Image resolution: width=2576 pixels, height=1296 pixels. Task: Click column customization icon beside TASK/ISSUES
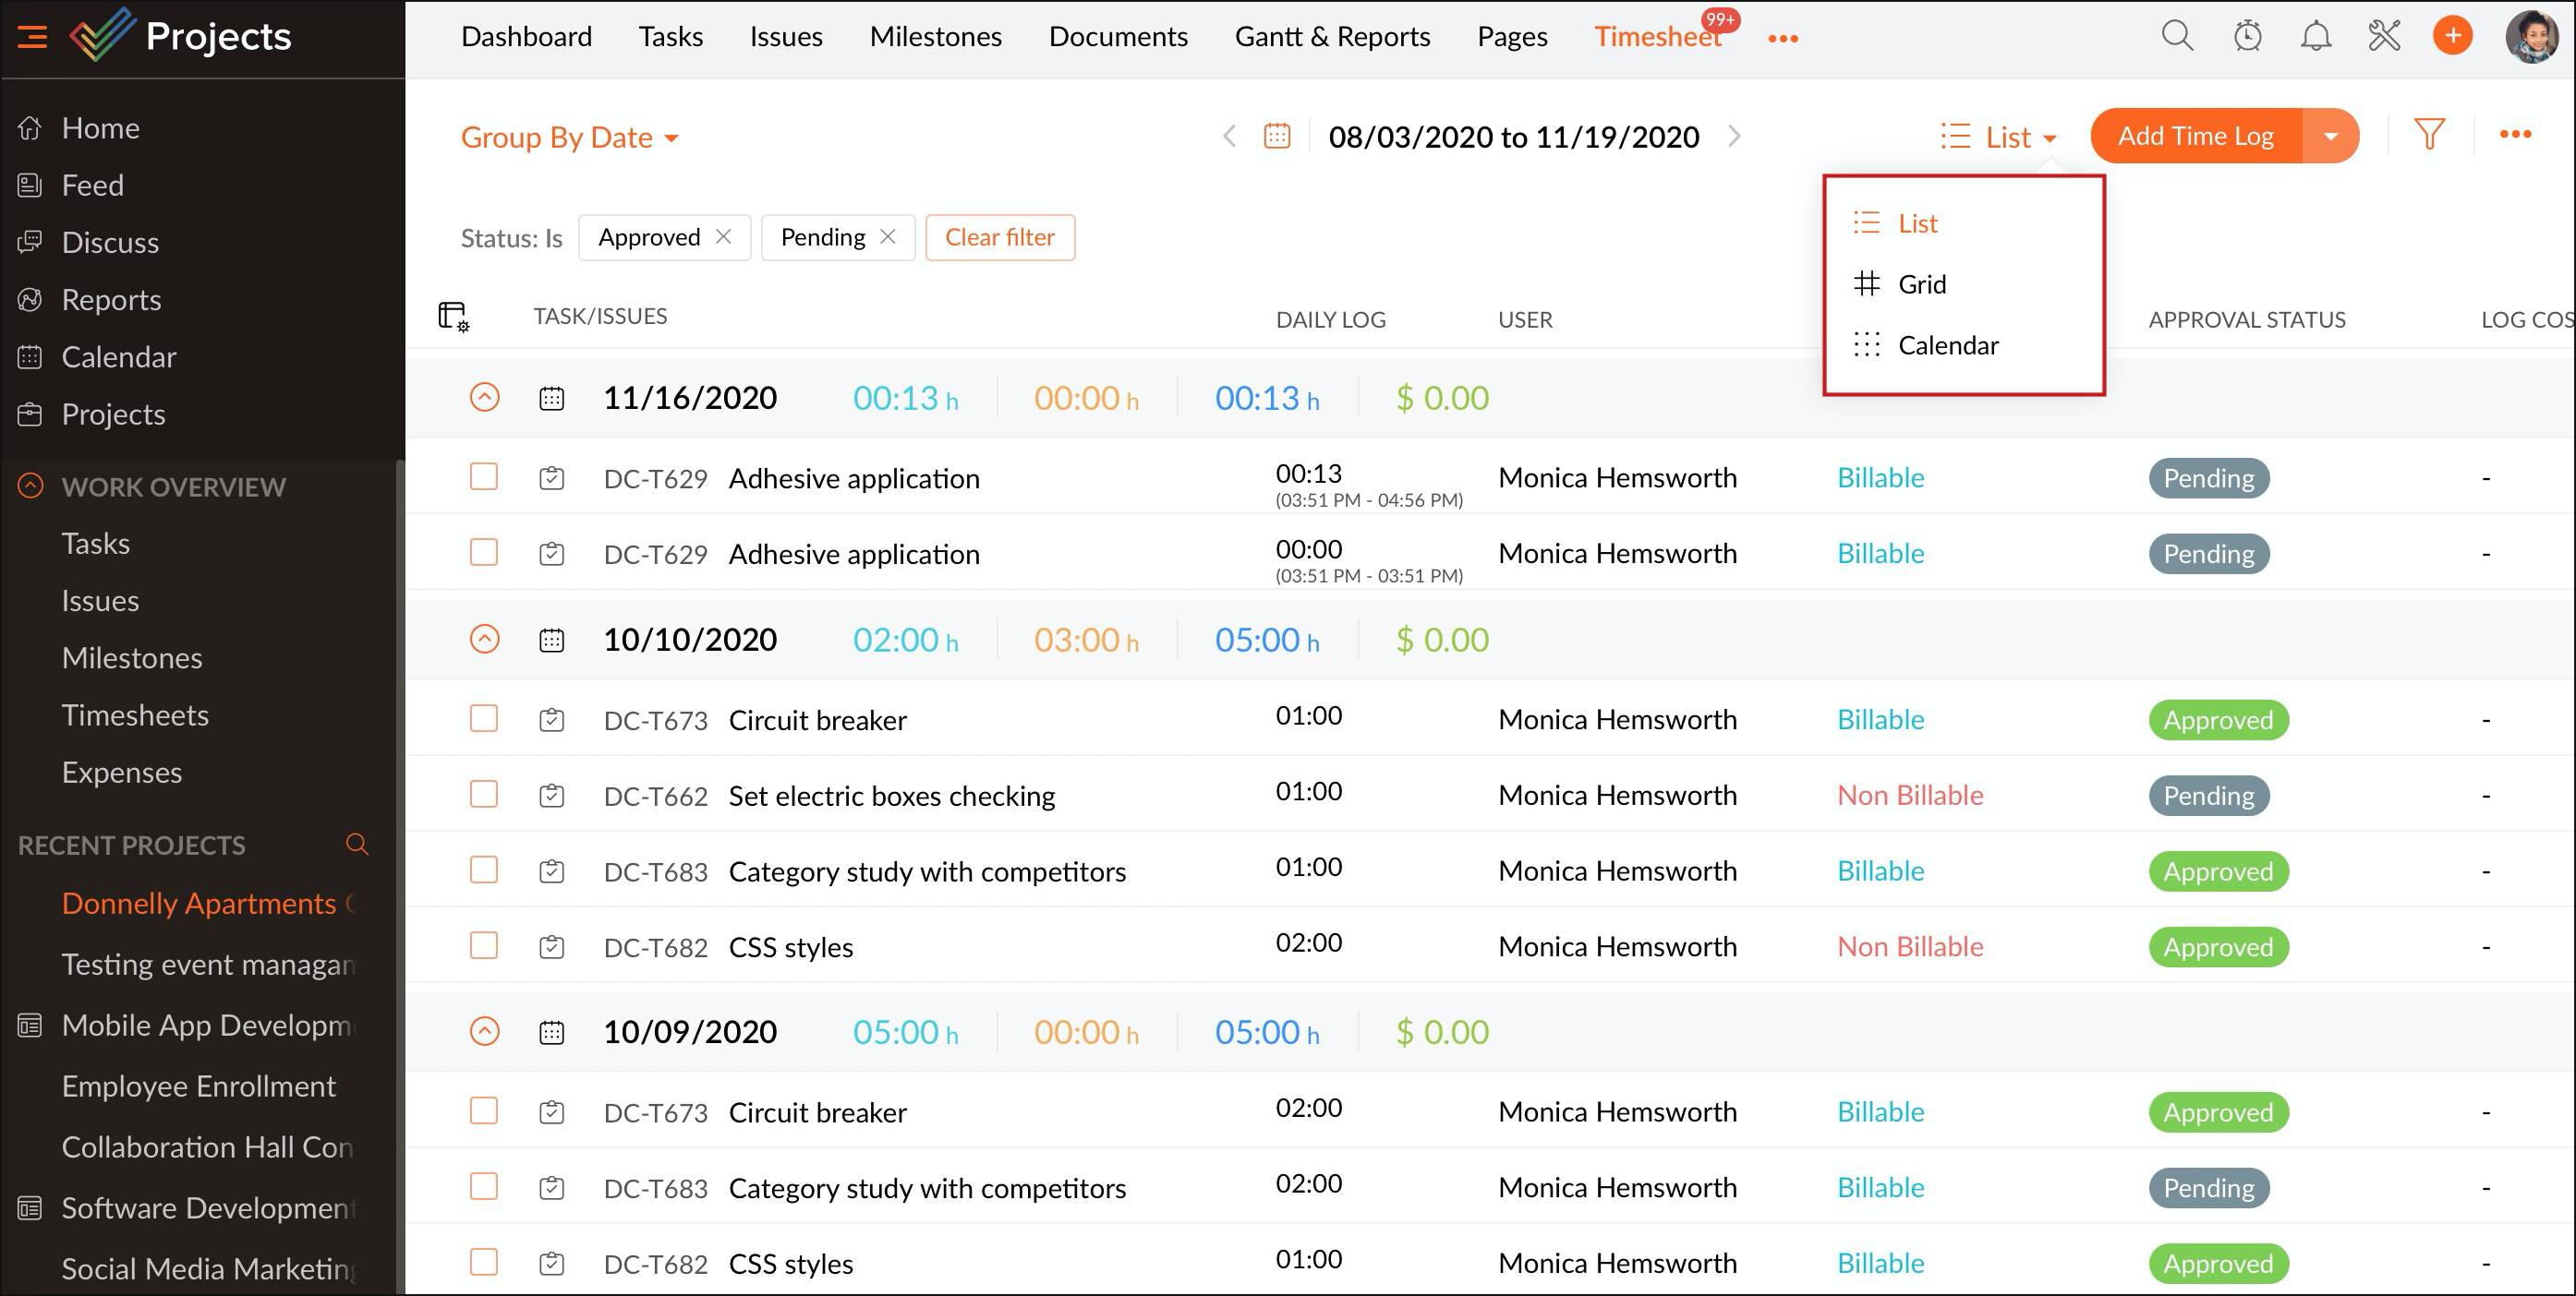pyautogui.click(x=453, y=317)
